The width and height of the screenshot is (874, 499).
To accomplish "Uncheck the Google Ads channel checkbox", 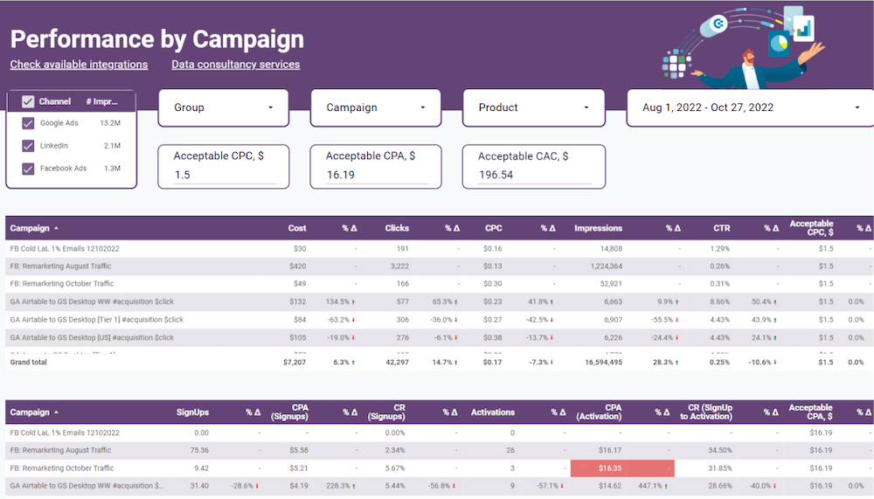I will (x=28, y=123).
